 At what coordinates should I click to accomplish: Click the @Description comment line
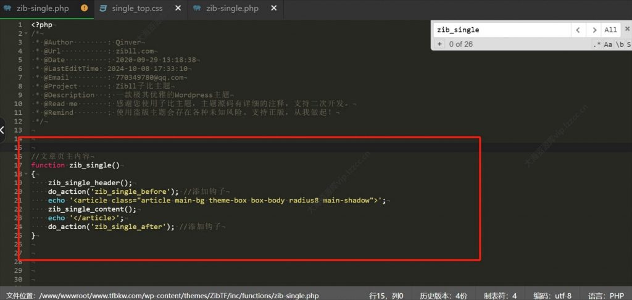pyautogui.click(x=133, y=95)
